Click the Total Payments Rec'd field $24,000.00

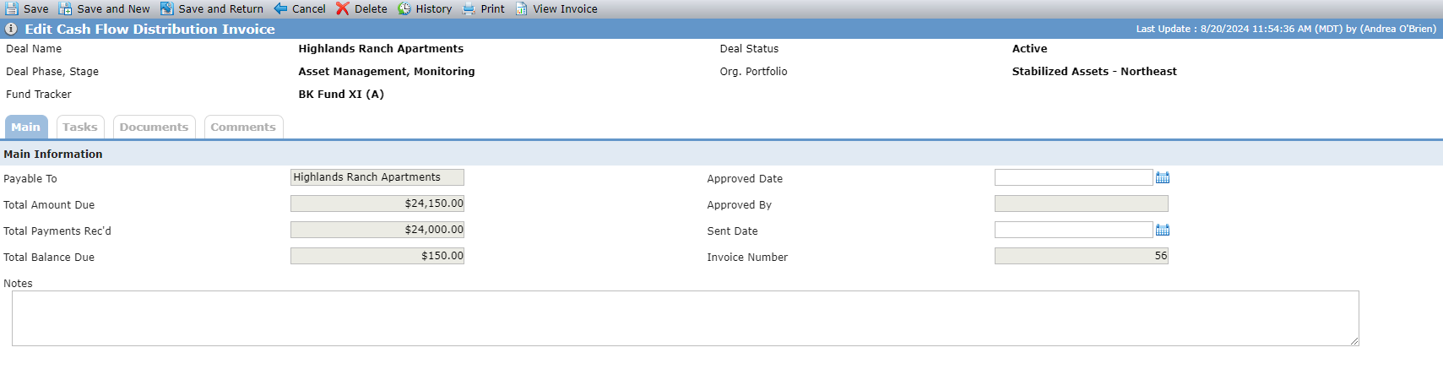point(377,230)
